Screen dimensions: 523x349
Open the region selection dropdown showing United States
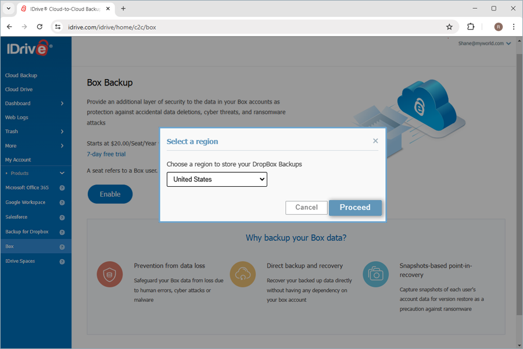tap(217, 179)
